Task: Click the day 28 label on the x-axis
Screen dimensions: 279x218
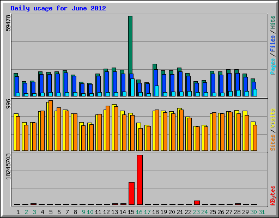Action: tap(237, 212)
